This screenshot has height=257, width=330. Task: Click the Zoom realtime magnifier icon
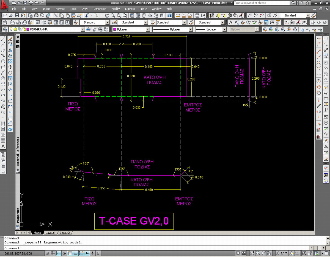[113, 15]
